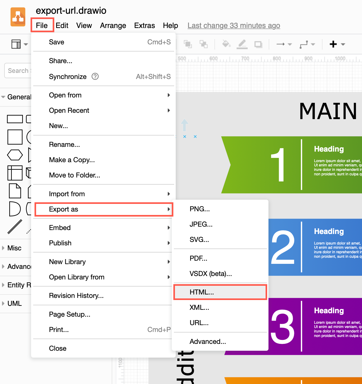Bring selection to front using toolbar icon
Image resolution: width=362 pixels, height=384 pixels.
pos(188,44)
